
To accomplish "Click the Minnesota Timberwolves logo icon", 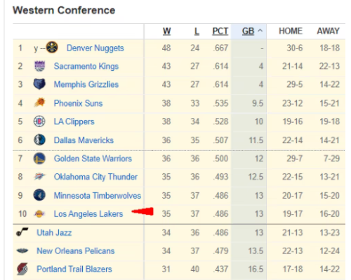I will [x=39, y=195].
